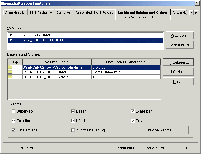The image size is (201, 154).
Task: Toggle the Zugriffssteuerung checkbox
Action: (73, 130)
